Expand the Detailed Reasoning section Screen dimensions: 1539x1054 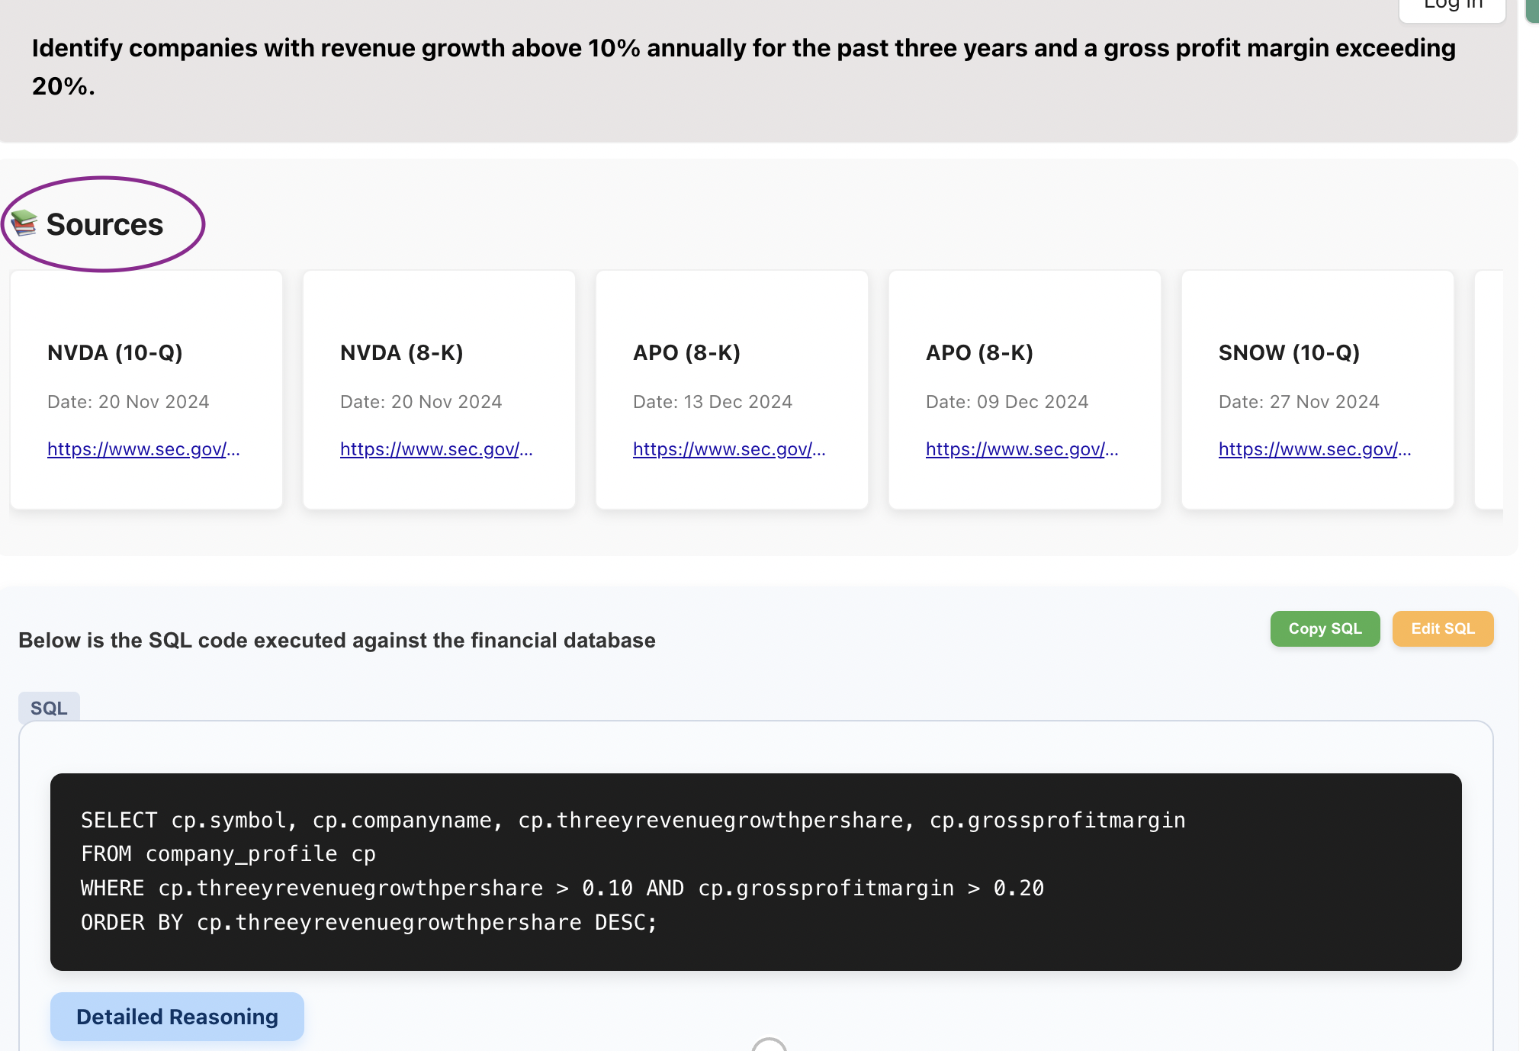(x=177, y=1017)
